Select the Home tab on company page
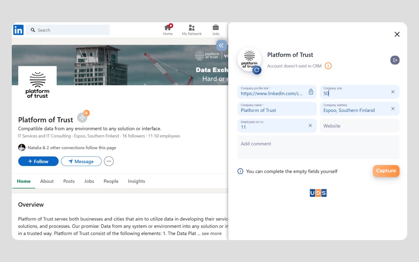This screenshot has height=262, width=419. click(x=24, y=181)
